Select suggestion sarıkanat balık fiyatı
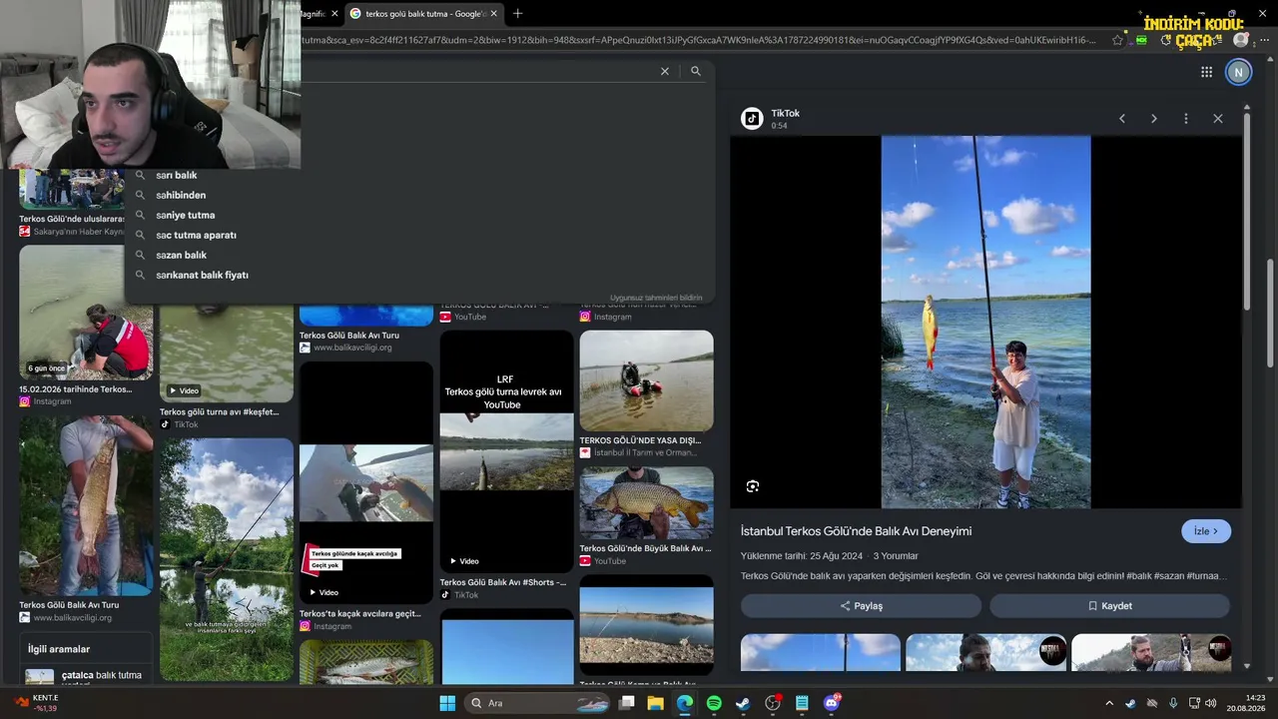This screenshot has height=719, width=1278. click(x=203, y=276)
